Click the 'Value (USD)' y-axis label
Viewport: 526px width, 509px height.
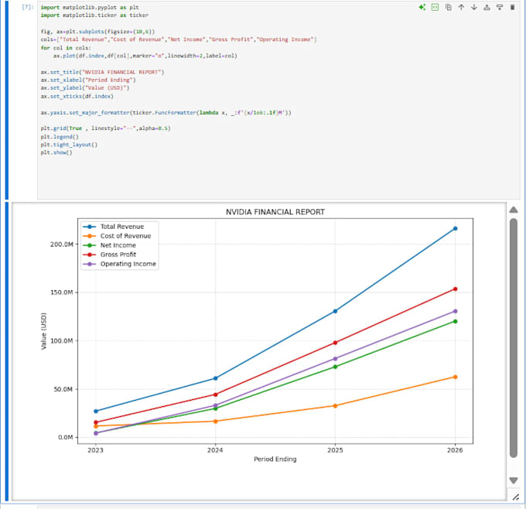click(x=43, y=331)
